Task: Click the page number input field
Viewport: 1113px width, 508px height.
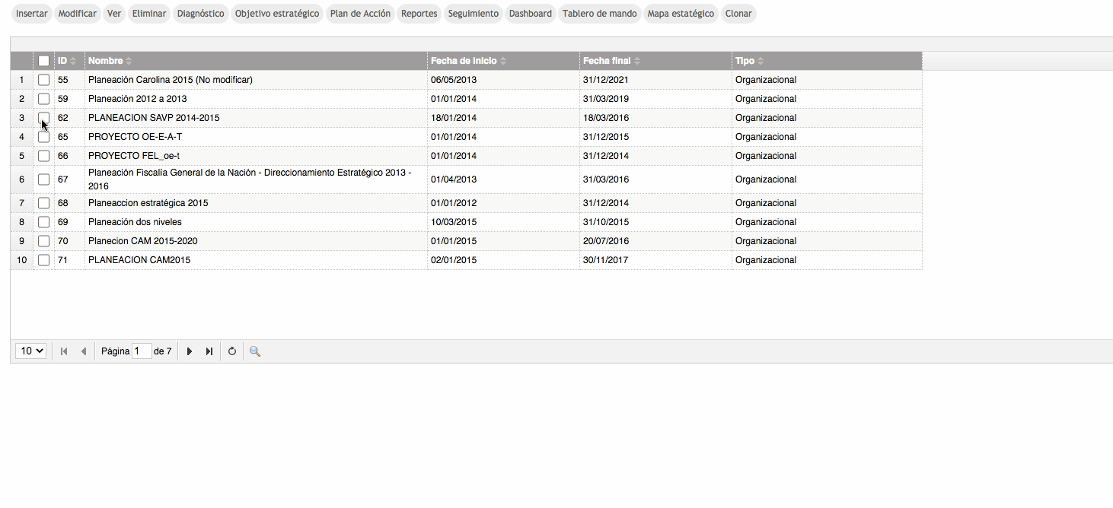Action: pos(142,351)
